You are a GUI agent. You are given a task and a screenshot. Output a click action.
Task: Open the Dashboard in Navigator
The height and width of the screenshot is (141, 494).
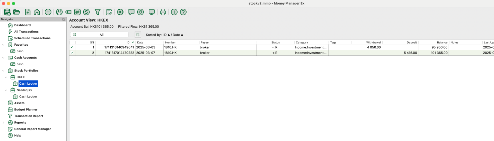click(x=22, y=25)
